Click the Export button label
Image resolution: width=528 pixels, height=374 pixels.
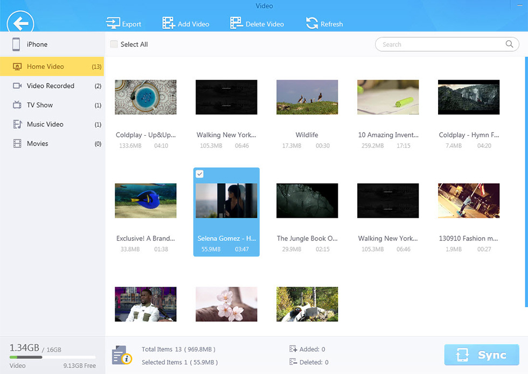coord(131,24)
